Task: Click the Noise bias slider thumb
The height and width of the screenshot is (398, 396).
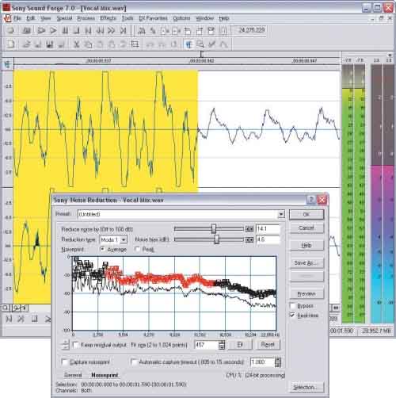Action: pyautogui.click(x=216, y=239)
